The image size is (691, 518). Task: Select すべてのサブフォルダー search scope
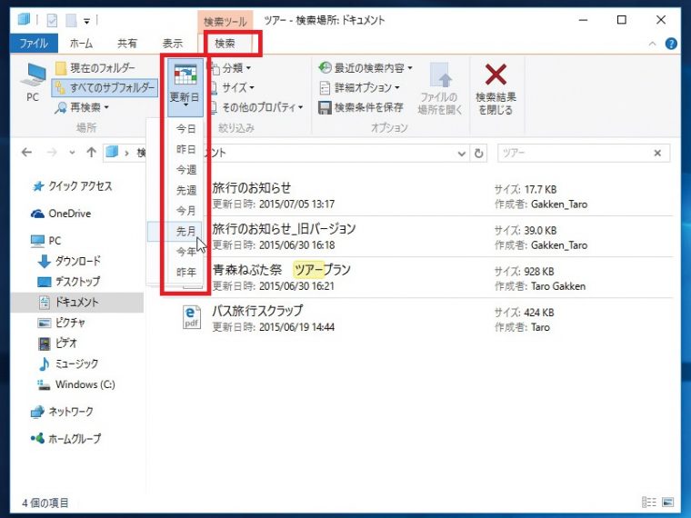pos(105,87)
